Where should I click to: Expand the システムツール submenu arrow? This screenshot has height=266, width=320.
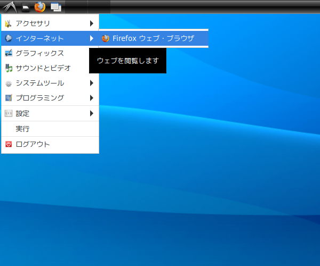[92, 83]
